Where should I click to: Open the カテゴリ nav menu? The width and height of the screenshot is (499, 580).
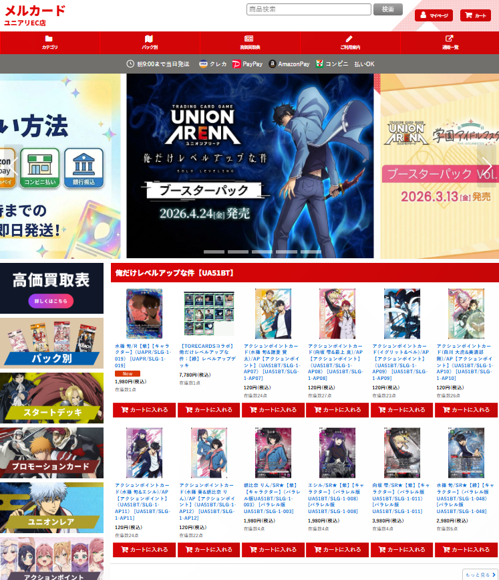pyautogui.click(x=50, y=43)
